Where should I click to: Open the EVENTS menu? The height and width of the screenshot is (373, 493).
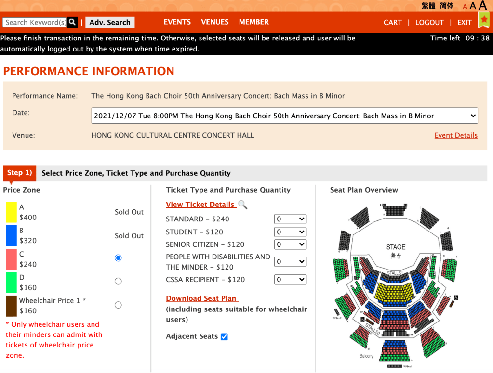177,22
